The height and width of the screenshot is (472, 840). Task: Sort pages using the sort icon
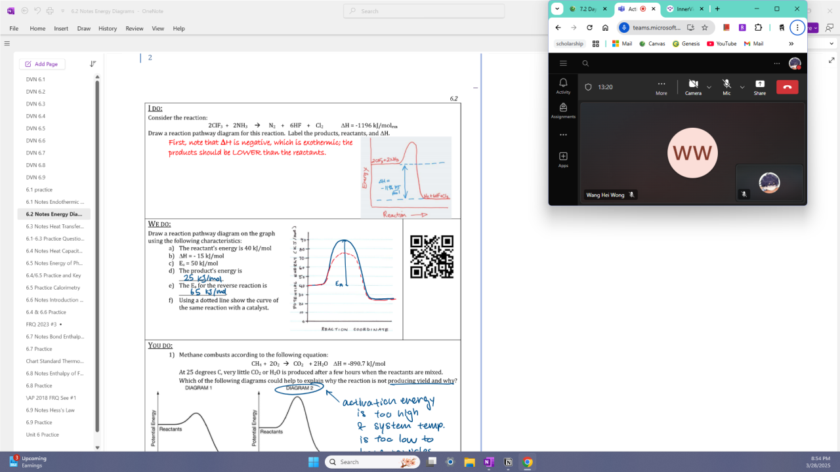93,64
